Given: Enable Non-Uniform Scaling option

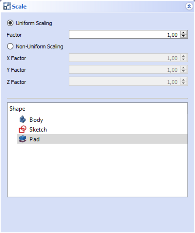Looking at the screenshot, I should click(x=10, y=46).
